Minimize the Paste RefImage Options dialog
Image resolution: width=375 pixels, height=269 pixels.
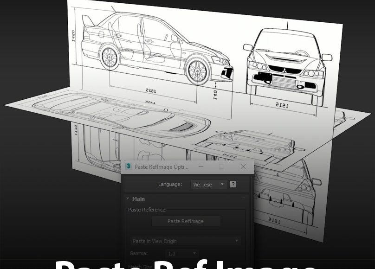200,167
